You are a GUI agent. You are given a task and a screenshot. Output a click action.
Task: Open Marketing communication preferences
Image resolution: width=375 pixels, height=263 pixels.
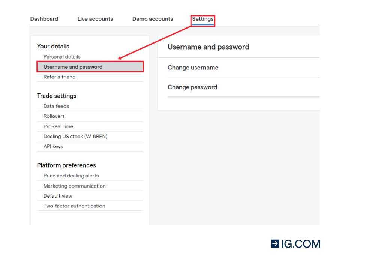(x=74, y=186)
